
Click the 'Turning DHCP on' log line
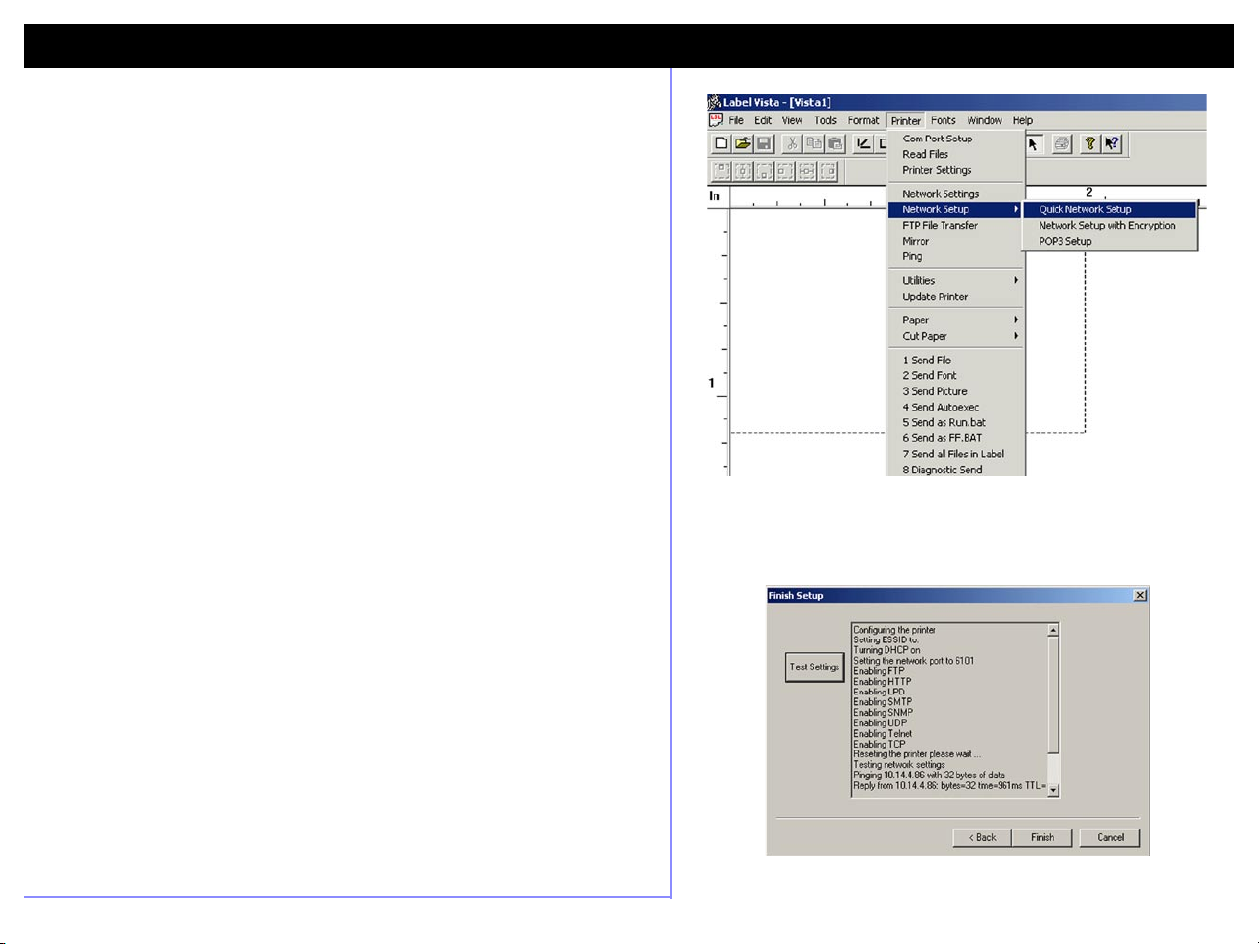[x=887, y=650]
